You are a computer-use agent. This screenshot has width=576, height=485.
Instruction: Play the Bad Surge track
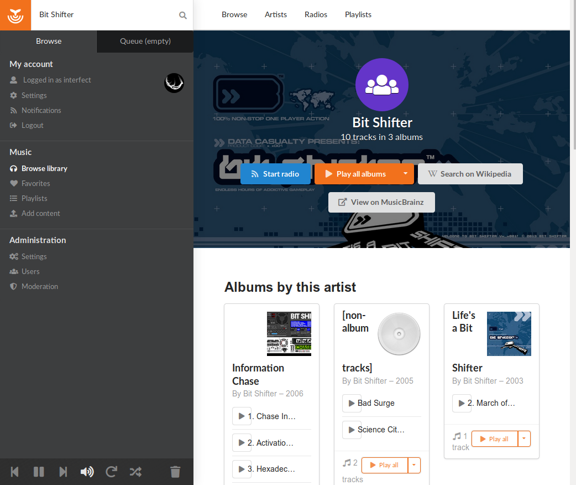352,403
